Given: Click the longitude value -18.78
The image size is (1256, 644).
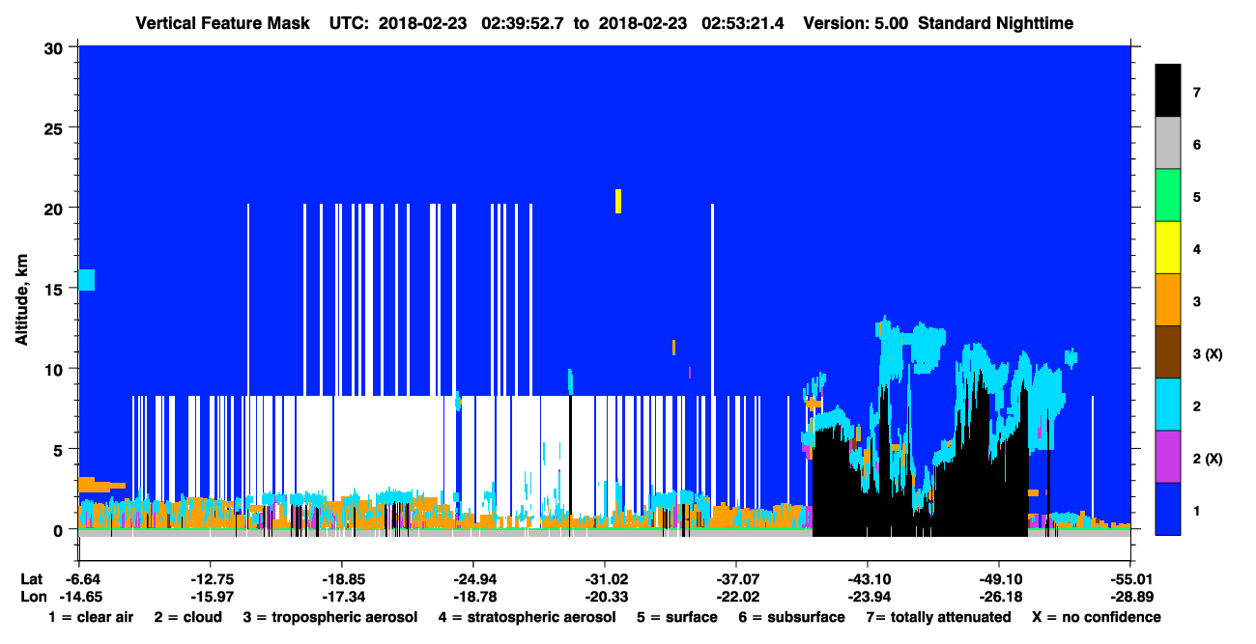Looking at the screenshot, I should click(473, 597).
